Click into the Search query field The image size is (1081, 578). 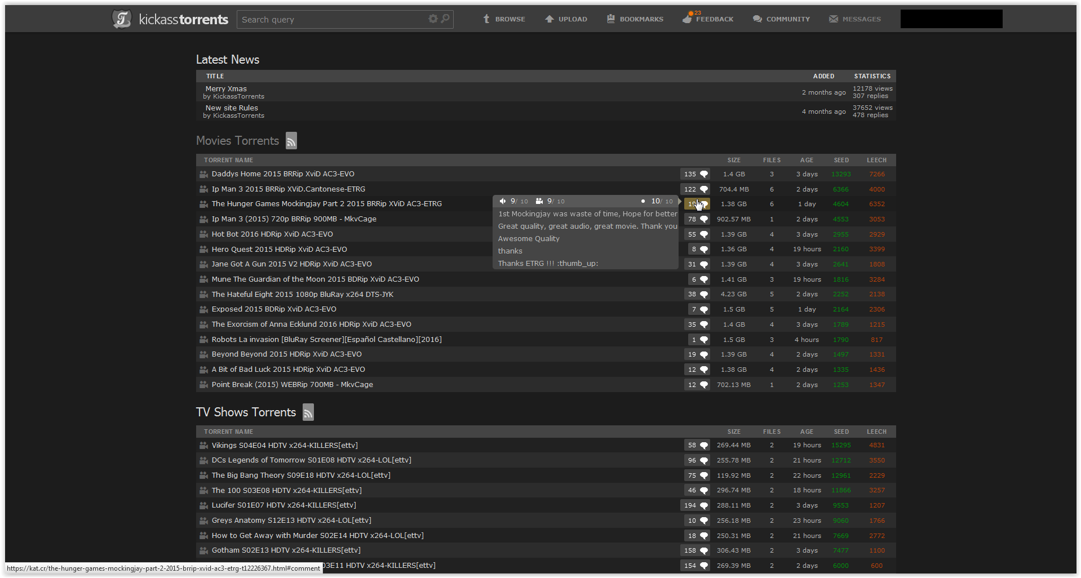tap(330, 19)
